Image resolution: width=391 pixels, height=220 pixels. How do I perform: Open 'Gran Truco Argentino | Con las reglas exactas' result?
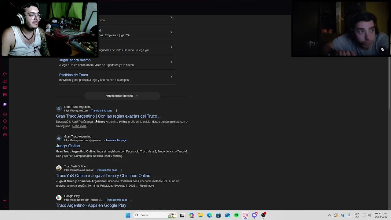(109, 116)
